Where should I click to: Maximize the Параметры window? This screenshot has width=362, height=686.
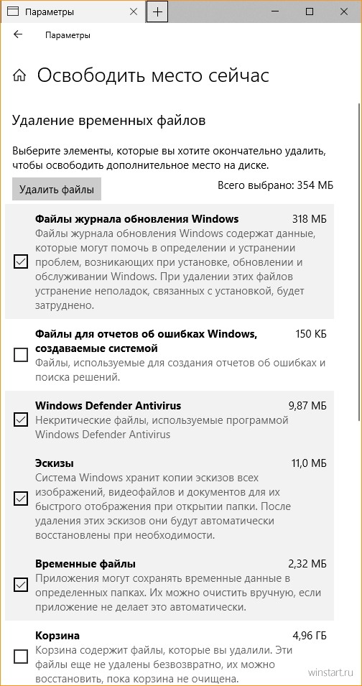click(x=310, y=11)
